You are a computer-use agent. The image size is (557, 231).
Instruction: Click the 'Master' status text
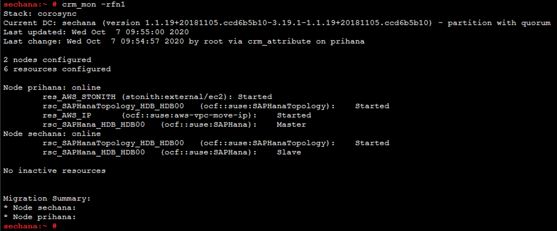(x=291, y=125)
